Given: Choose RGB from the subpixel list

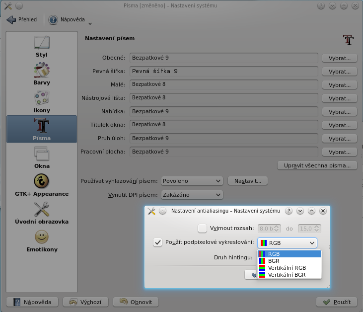Looking at the screenshot, I should coord(290,254).
